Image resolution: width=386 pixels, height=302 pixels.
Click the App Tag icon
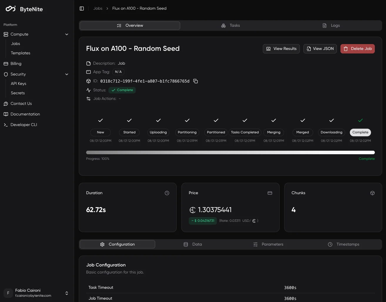point(88,72)
